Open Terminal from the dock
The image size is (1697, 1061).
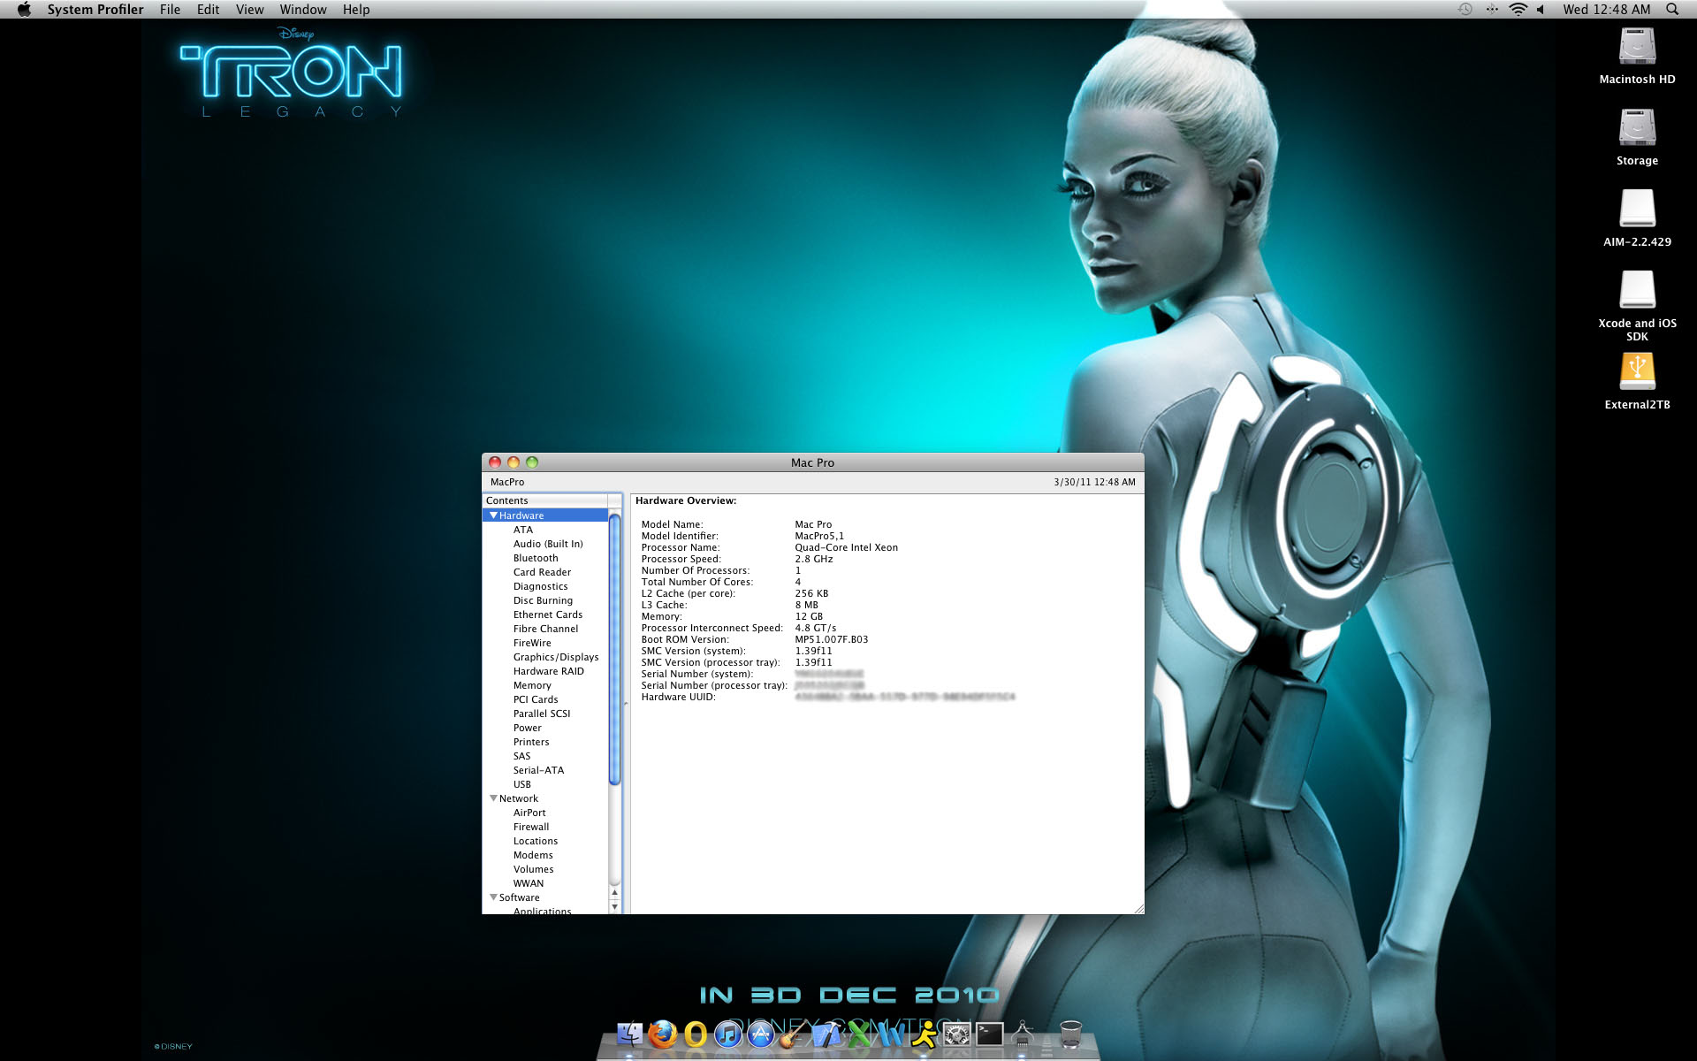click(989, 1034)
